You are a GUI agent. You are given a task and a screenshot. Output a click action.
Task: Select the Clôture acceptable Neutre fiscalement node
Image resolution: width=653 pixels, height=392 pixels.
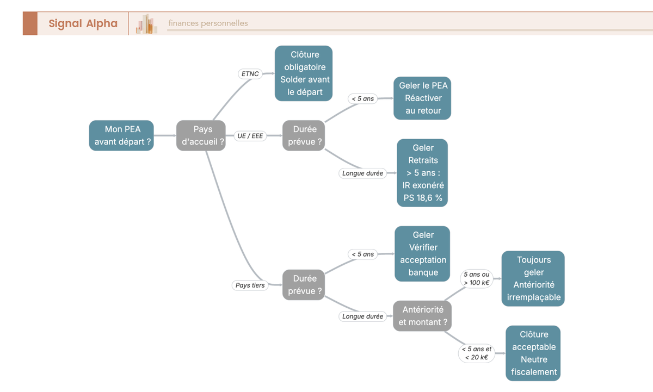[x=533, y=353]
